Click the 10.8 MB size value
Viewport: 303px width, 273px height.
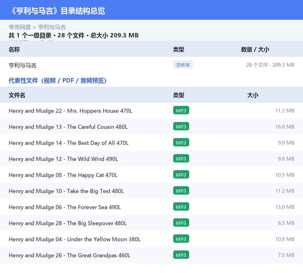tap(285, 239)
